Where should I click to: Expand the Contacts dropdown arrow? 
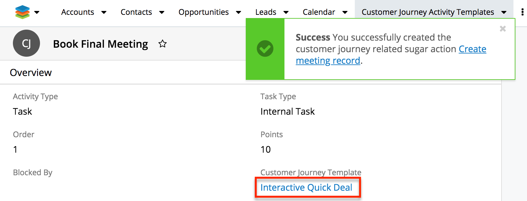162,13
